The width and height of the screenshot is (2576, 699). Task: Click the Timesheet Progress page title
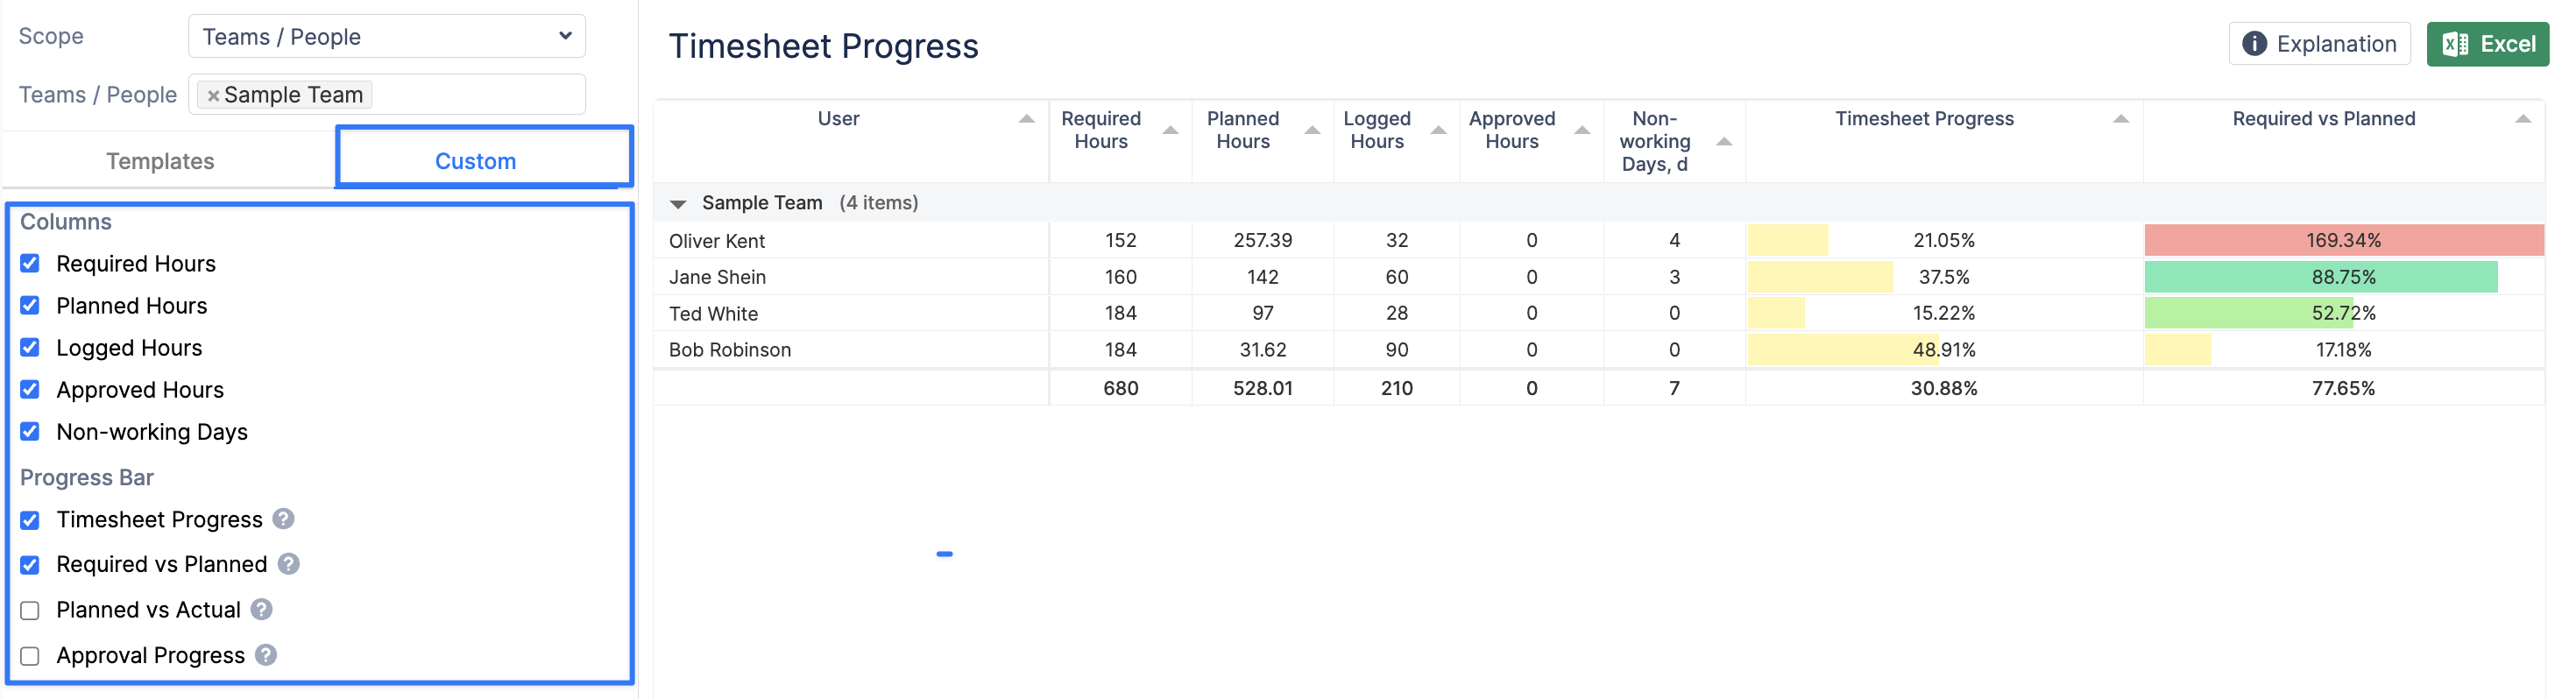[x=823, y=46]
